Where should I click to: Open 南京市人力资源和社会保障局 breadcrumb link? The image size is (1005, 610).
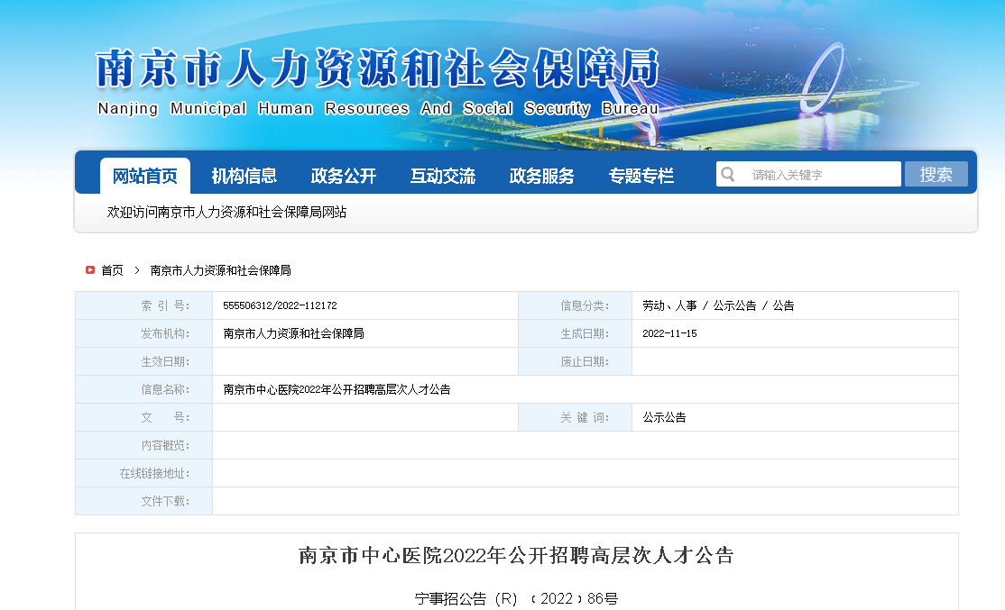220,270
